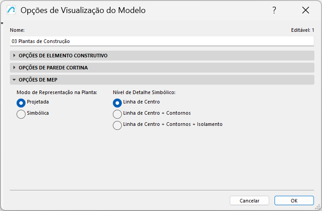Enable Linha de Centro + Contornos + Isolamento

tap(117, 125)
